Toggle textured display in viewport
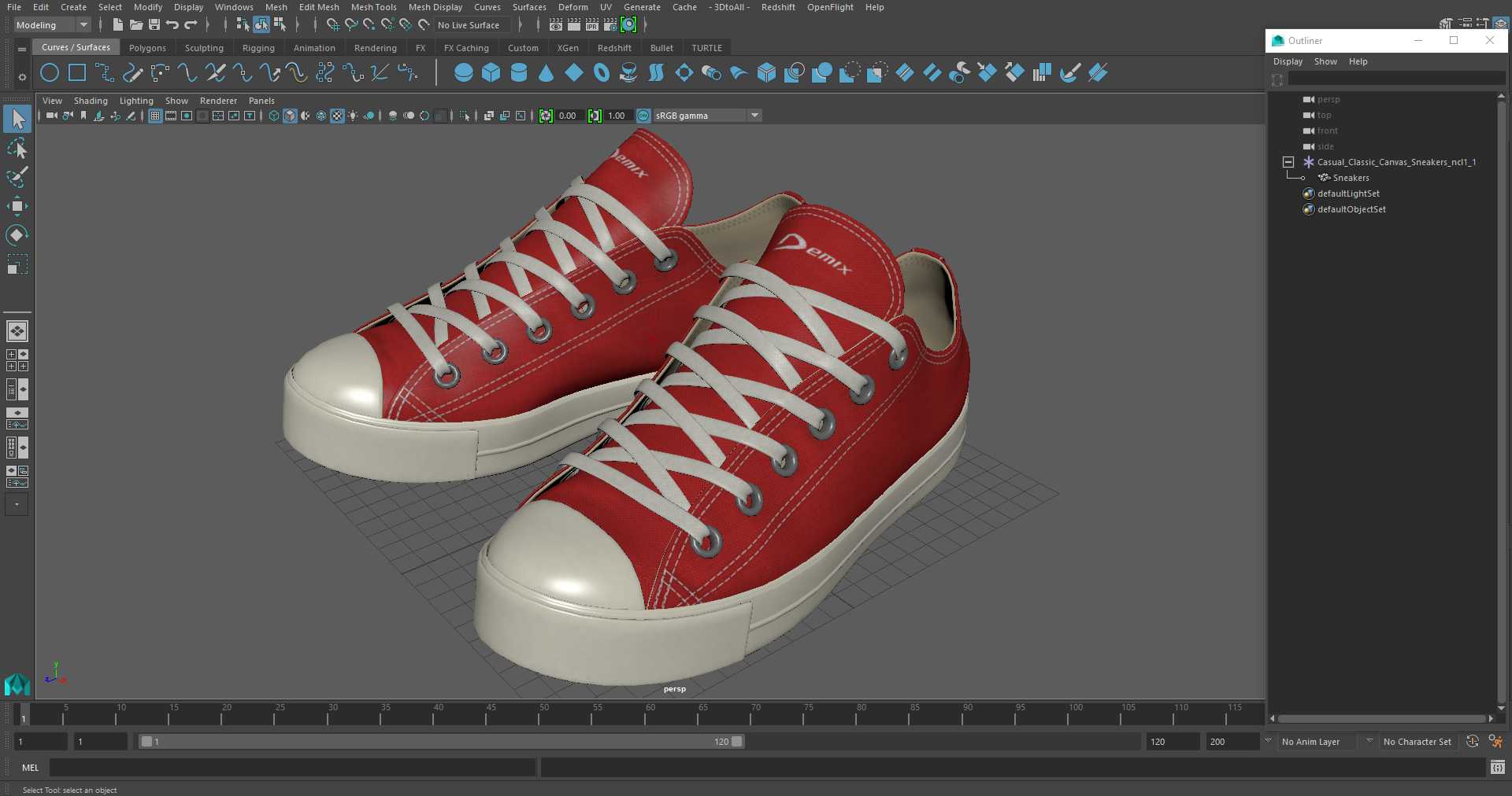This screenshot has width=1512, height=796. tap(337, 116)
